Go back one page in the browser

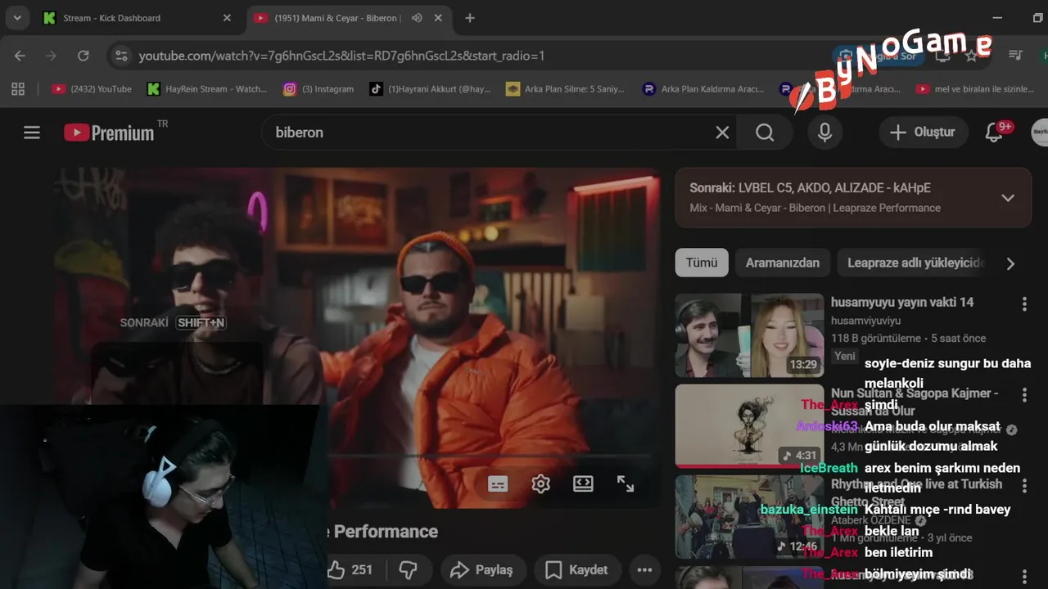click(x=20, y=56)
